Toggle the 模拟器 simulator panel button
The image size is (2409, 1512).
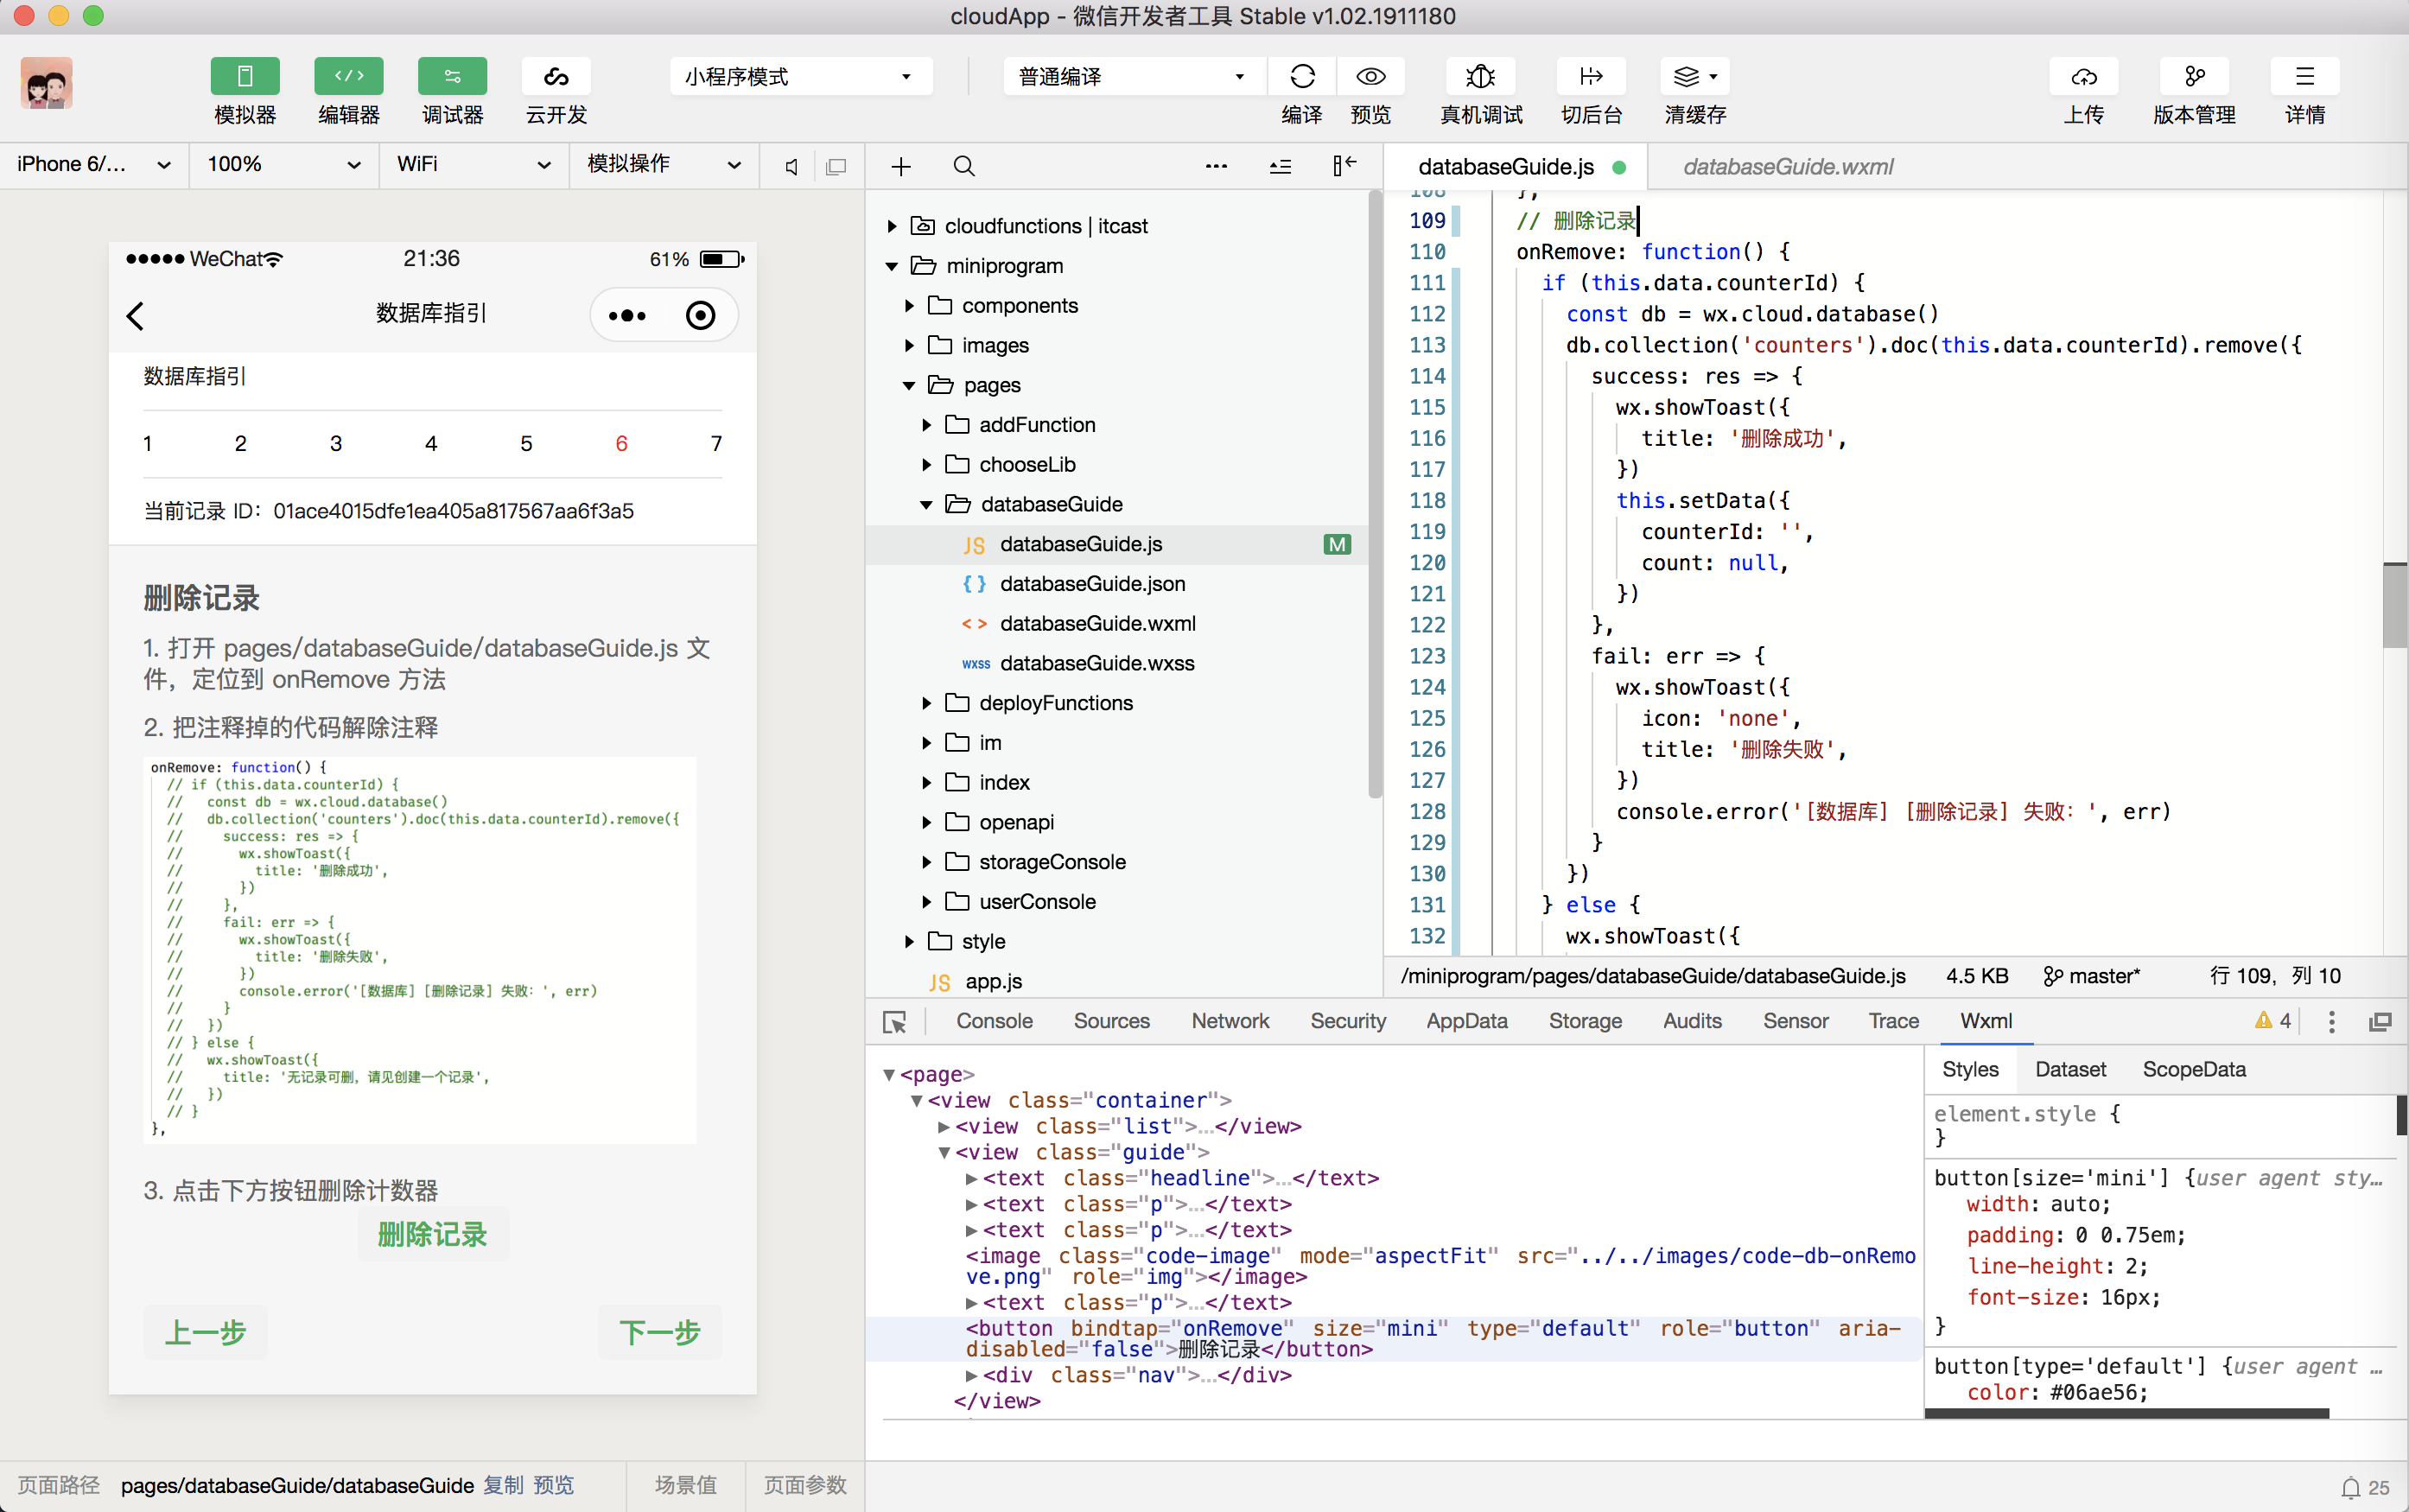[x=244, y=76]
